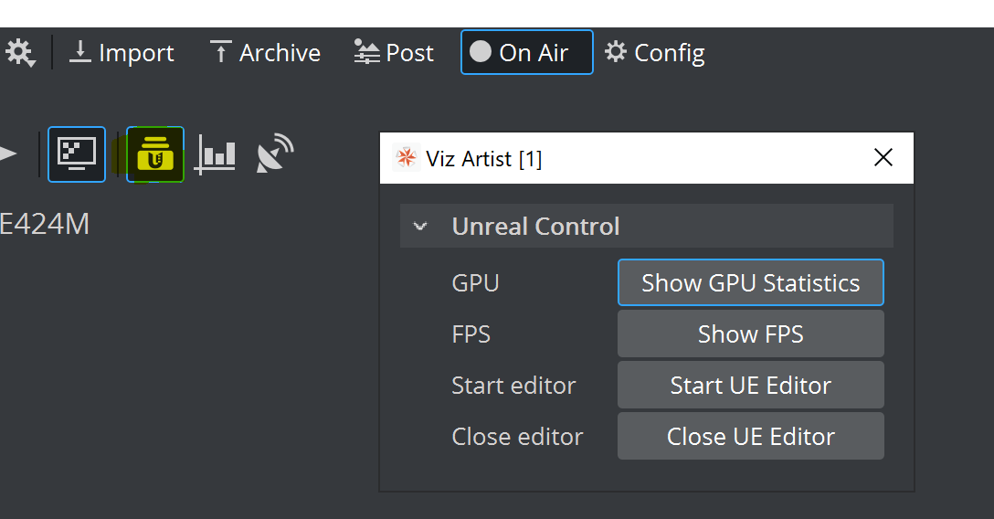Click the Import menu item
This screenshot has height=519, width=994.
click(122, 53)
